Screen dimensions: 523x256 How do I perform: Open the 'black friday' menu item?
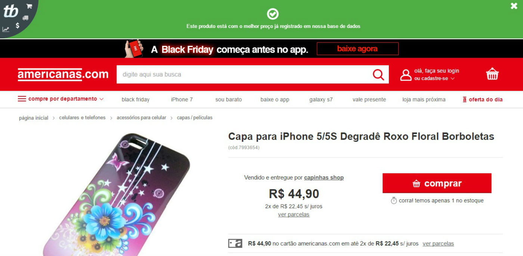(136, 100)
